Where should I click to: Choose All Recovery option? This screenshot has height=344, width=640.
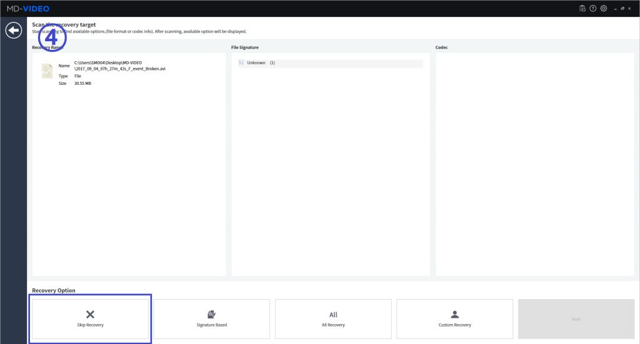[333, 319]
